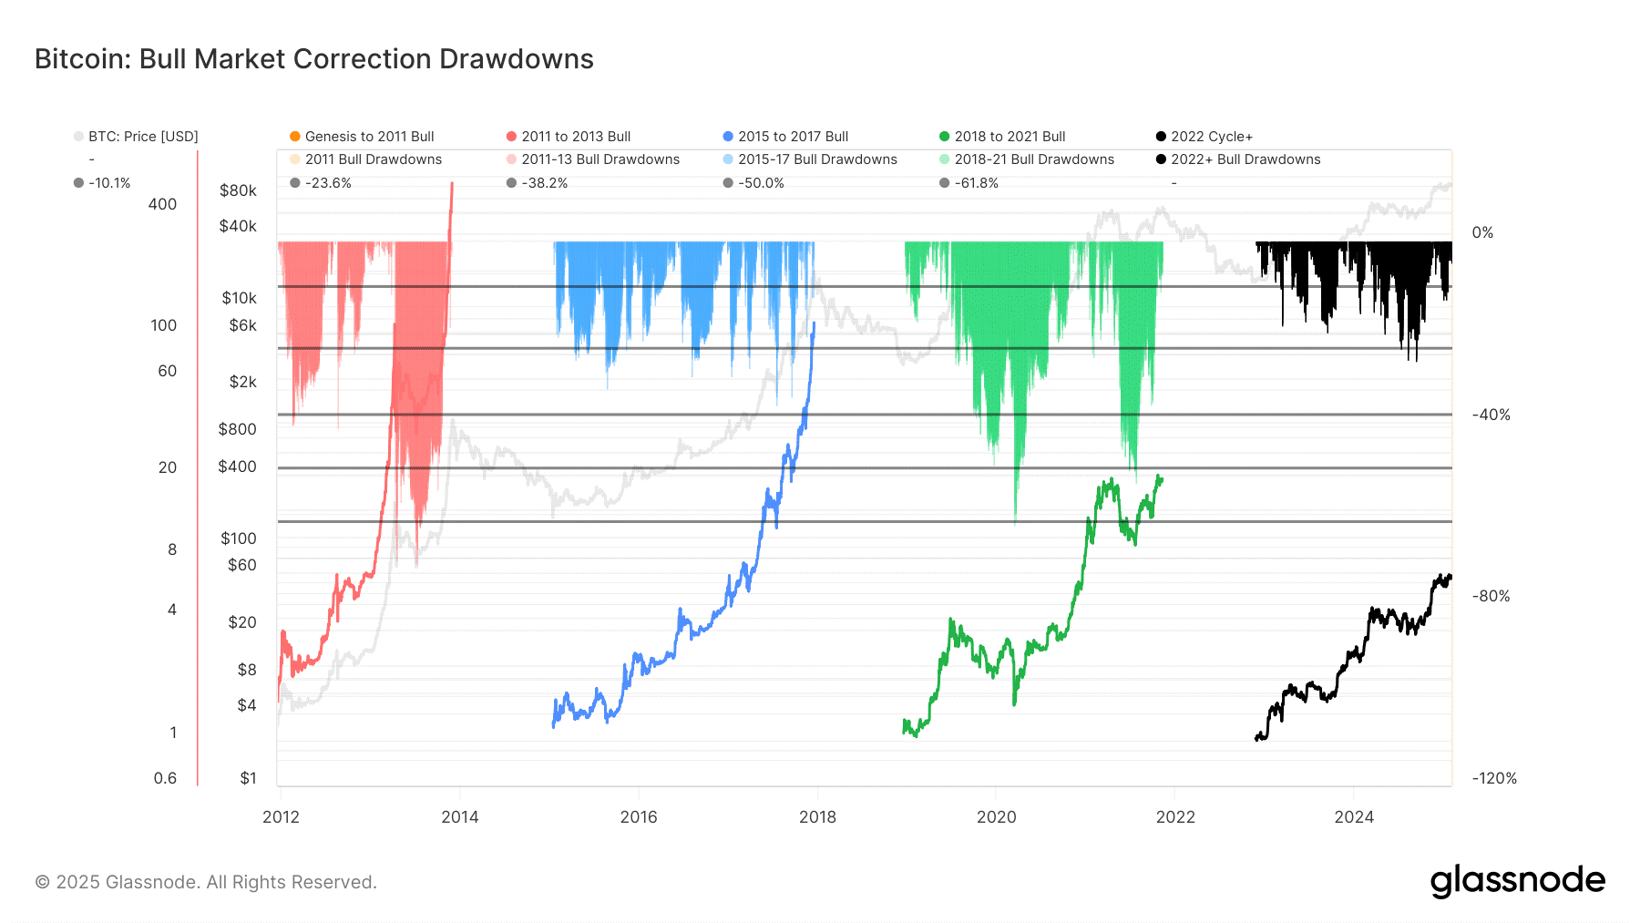Screen dimensions: 1640x923
Task: Toggle the 2011-13 Bull Drawdowns legend entry
Action: (x=593, y=159)
